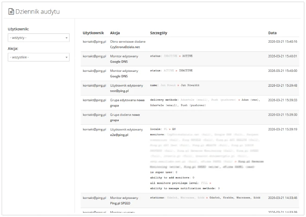Click the Grupa dodana nowa grupa entry
This screenshot has width=306, height=217.
point(125,117)
